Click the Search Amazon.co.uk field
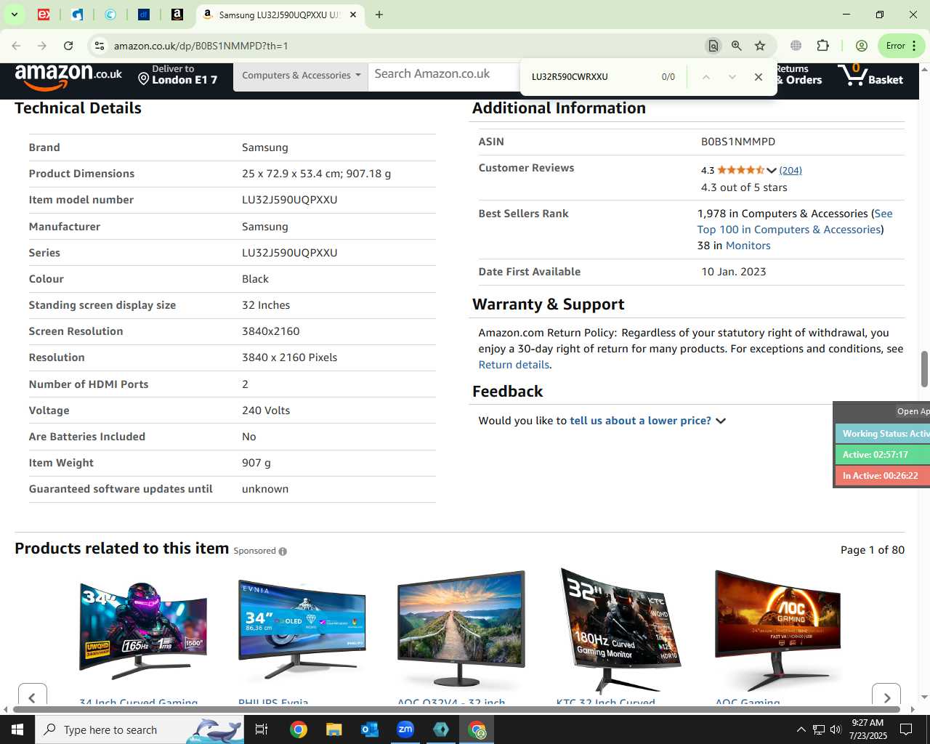Viewport: 930px width, 744px height. tap(443, 74)
